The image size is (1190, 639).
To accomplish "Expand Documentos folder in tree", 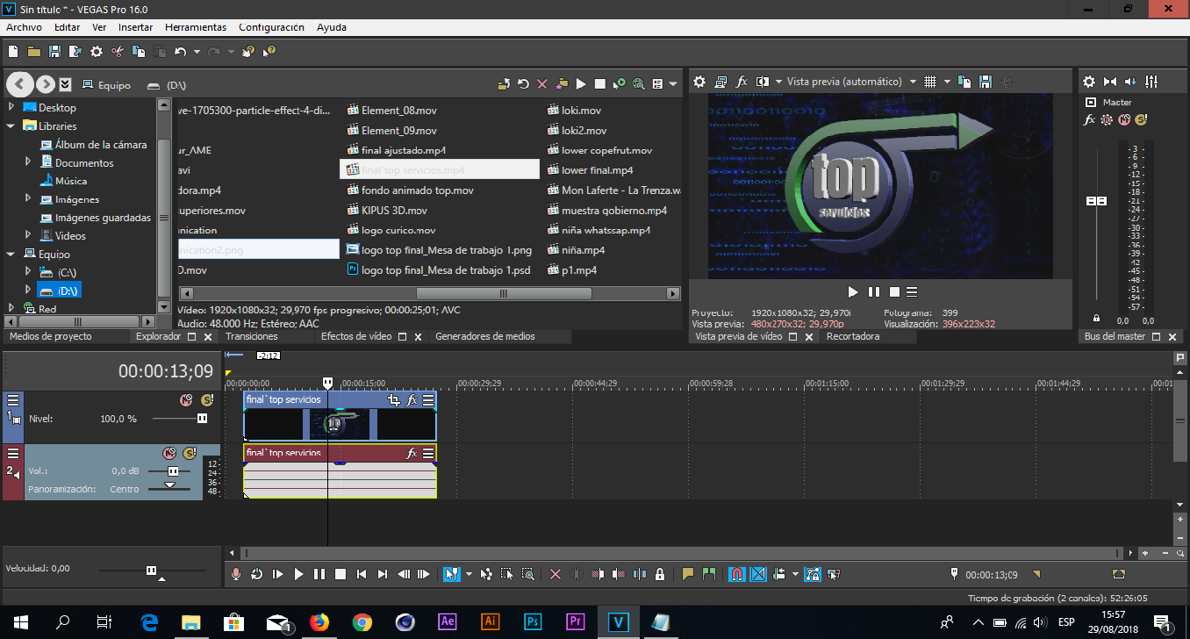I will coord(28,162).
